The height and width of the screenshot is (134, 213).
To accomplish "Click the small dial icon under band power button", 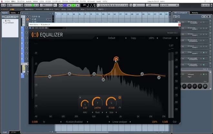I will point(120,108).
